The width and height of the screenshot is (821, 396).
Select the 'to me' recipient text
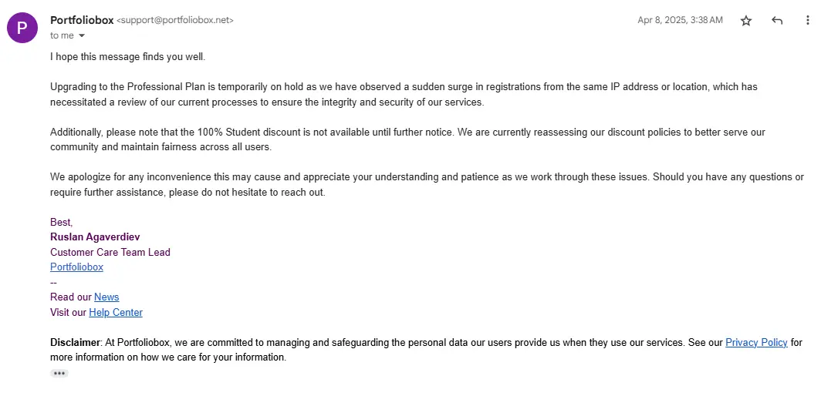point(62,35)
